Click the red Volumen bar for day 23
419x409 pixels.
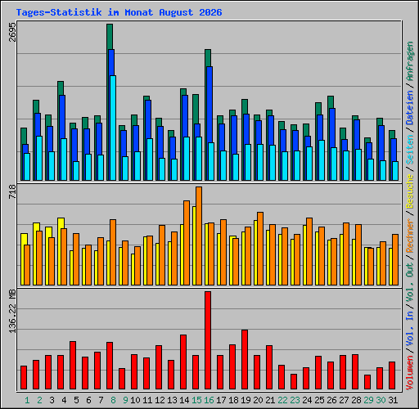(x=294, y=382)
